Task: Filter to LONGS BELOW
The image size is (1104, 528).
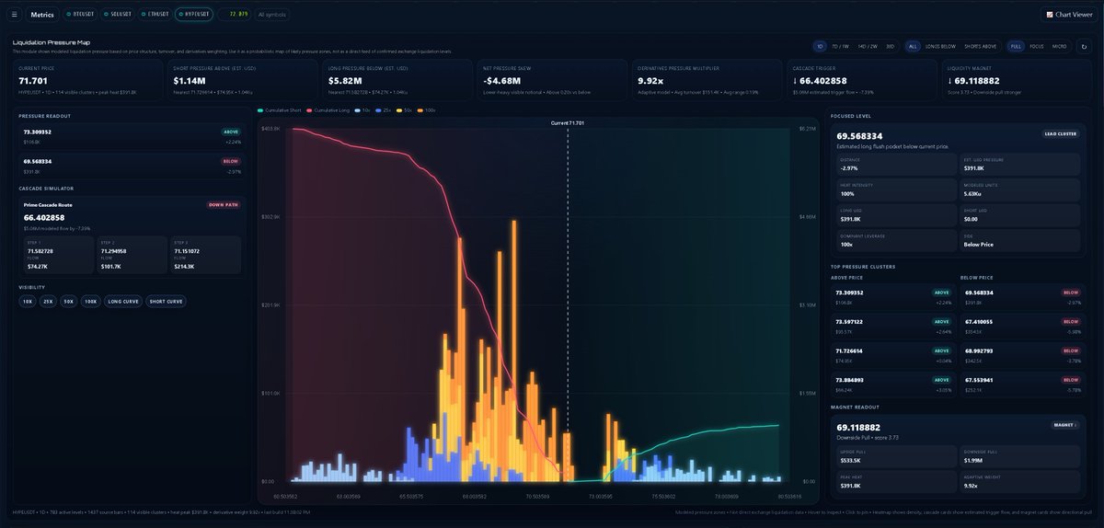Action: tap(941, 46)
